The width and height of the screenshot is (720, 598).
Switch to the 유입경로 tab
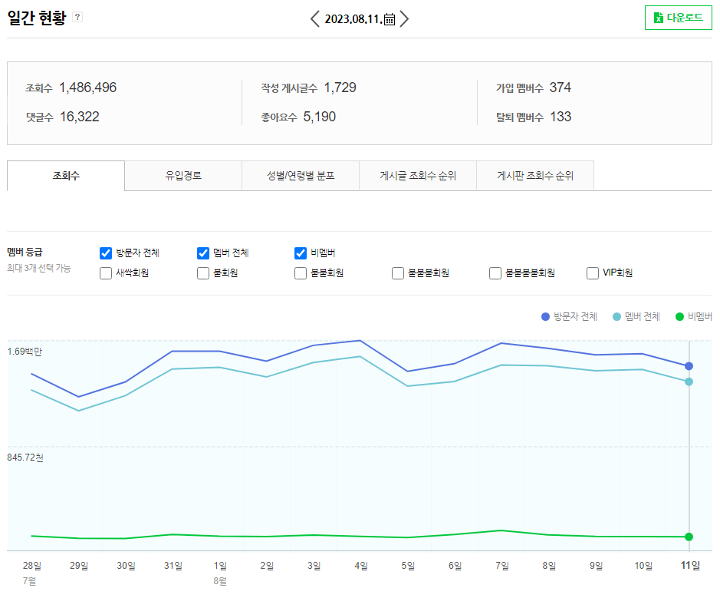183,176
